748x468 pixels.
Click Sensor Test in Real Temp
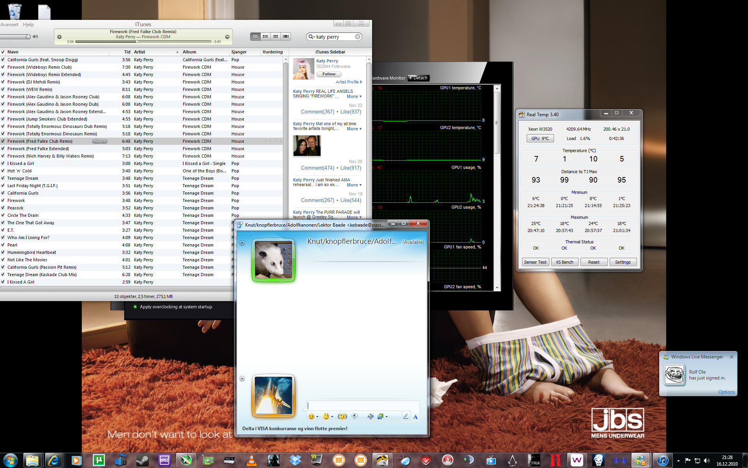(535, 262)
